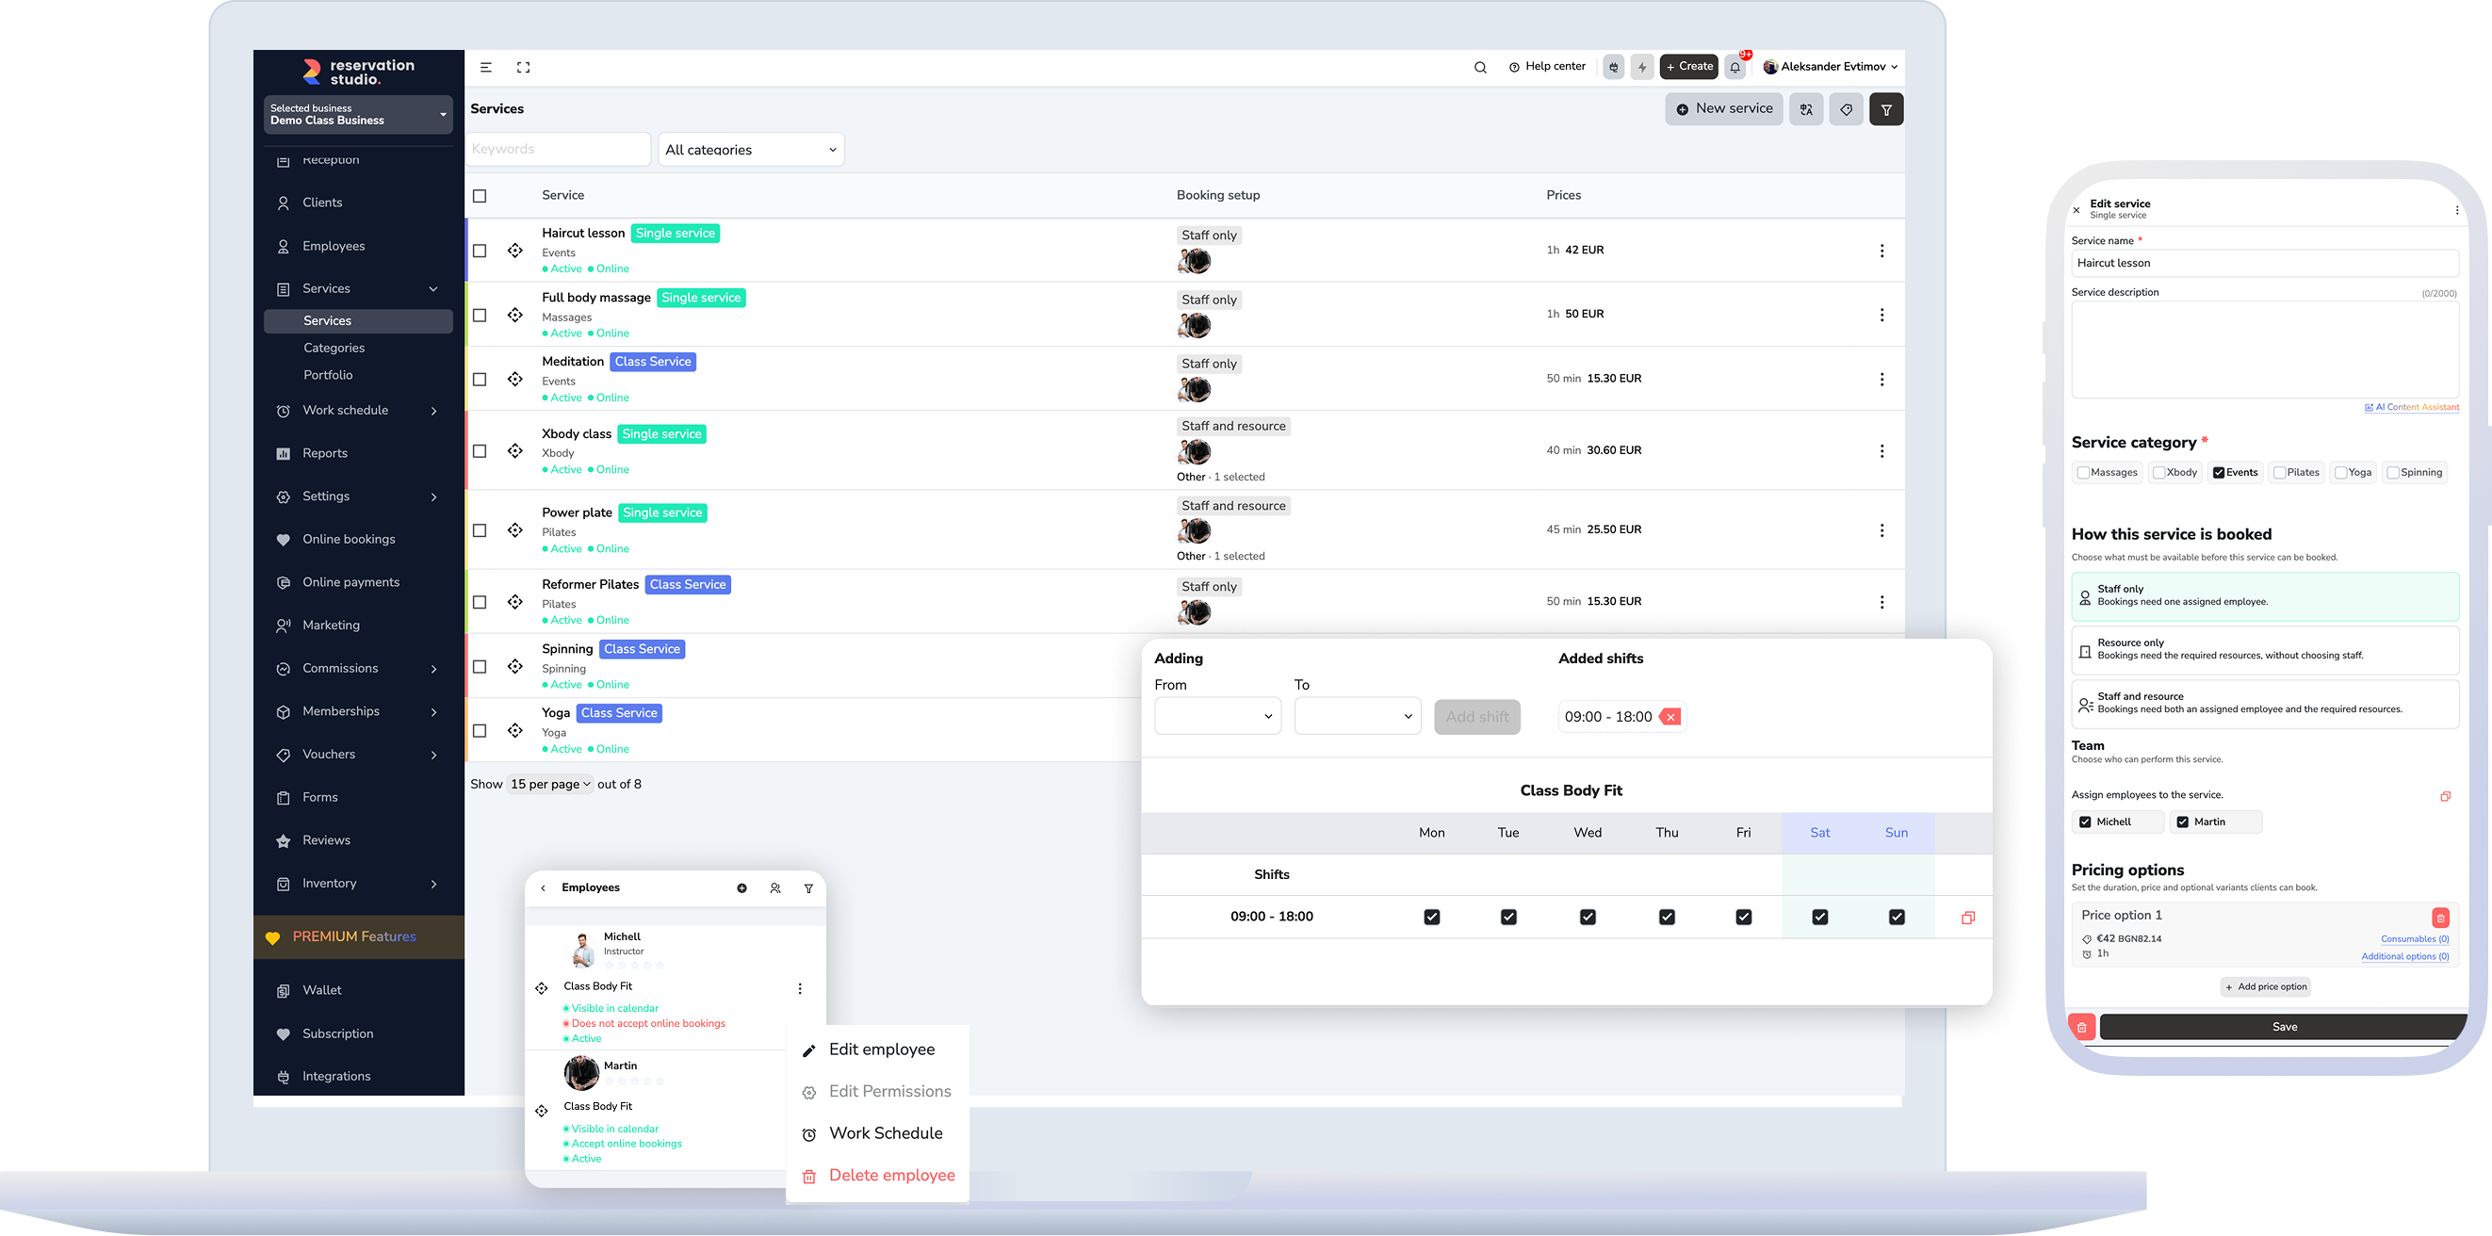Click filter icon in Employees panel

[x=808, y=887]
